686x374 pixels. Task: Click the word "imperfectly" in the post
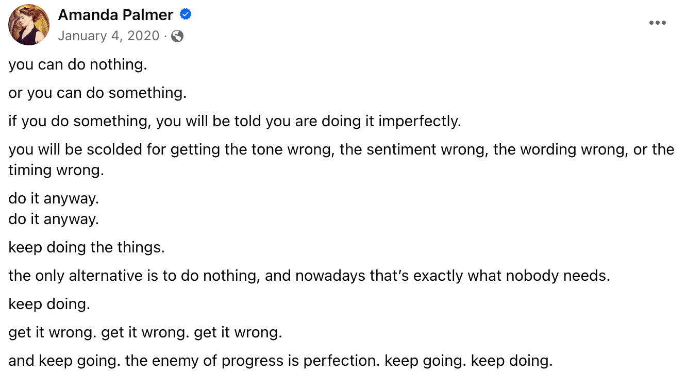click(x=419, y=122)
